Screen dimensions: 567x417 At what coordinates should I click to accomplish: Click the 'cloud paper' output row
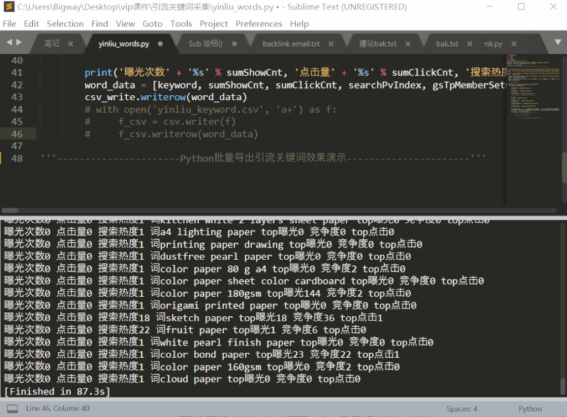[x=182, y=379]
